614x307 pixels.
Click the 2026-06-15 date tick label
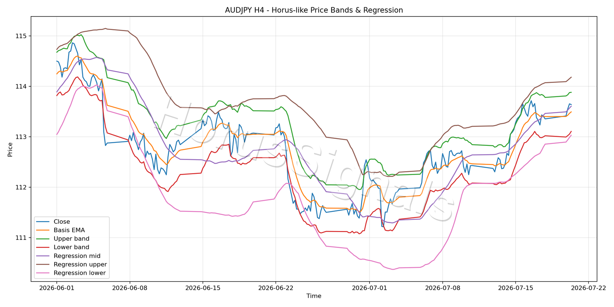[x=203, y=288]
